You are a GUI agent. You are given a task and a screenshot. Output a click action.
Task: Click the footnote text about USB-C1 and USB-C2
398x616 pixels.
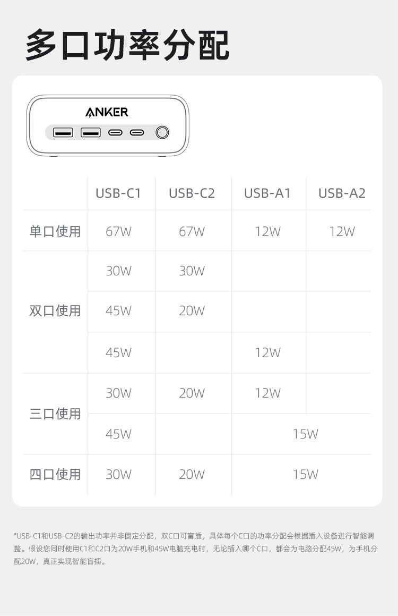(x=196, y=548)
